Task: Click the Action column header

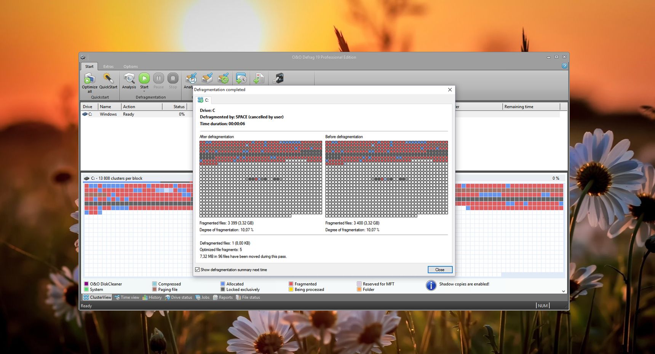Action: point(142,107)
